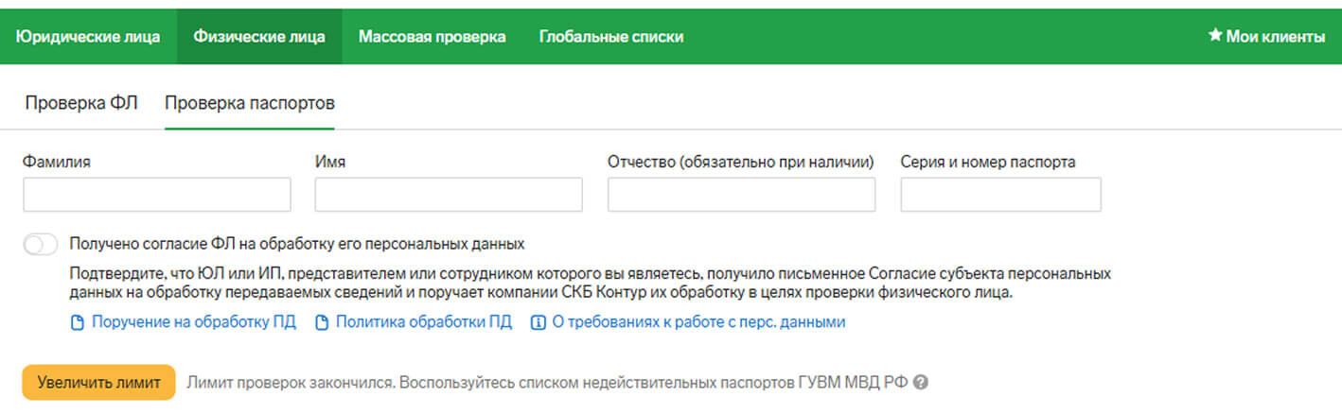Focus the Фамилия input field

tap(157, 195)
